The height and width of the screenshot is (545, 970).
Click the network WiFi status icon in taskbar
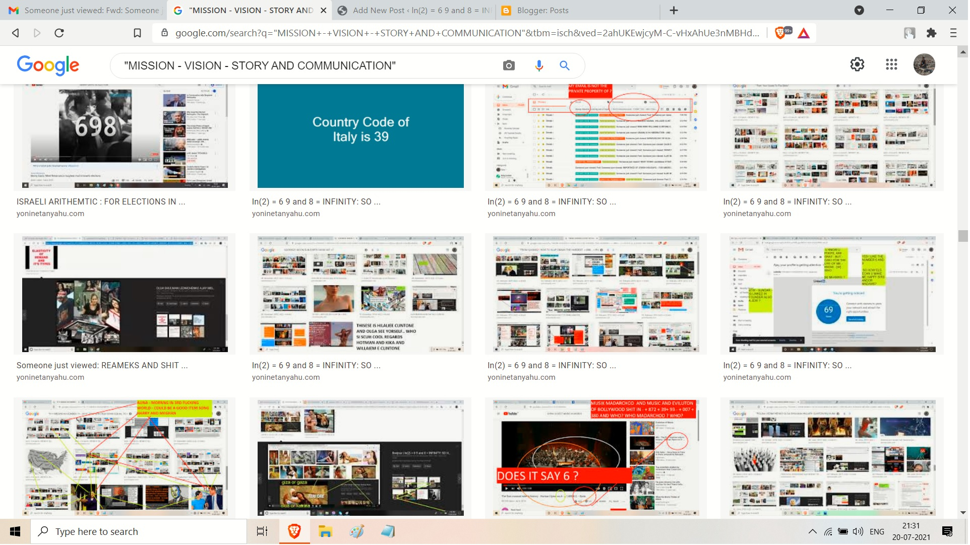[x=828, y=531]
